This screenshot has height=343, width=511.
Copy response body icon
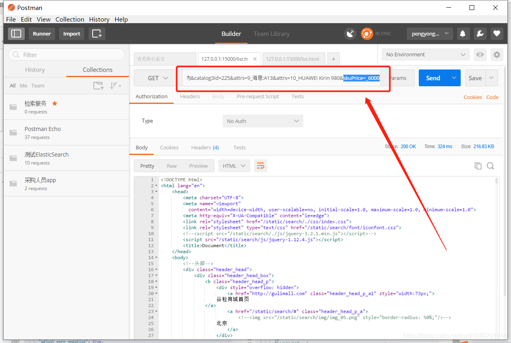478,166
